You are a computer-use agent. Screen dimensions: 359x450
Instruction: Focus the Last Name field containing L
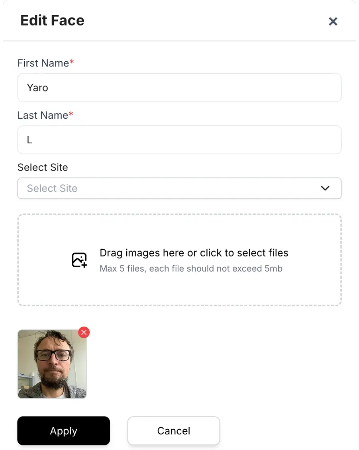(x=179, y=140)
